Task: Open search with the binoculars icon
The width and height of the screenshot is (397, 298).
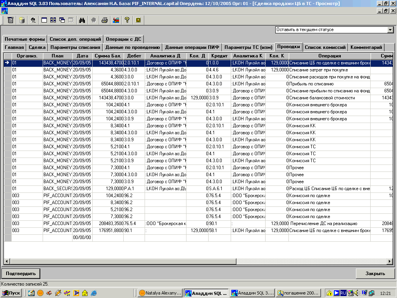Action: pos(82,20)
